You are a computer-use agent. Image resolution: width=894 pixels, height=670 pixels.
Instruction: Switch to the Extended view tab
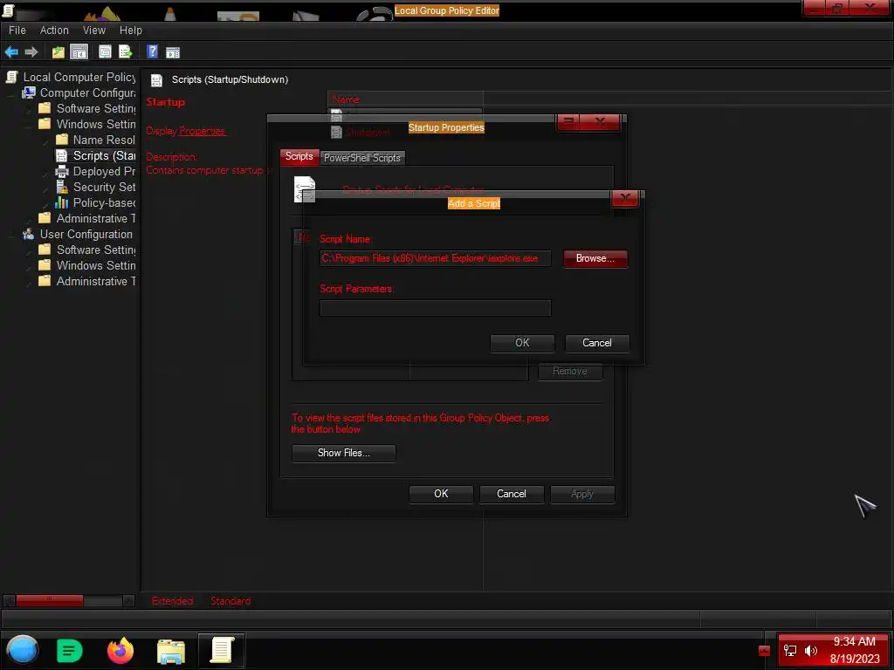click(172, 601)
